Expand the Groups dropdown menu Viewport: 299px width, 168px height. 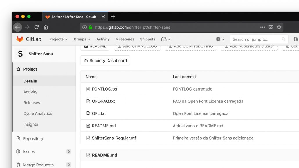coord(82,39)
